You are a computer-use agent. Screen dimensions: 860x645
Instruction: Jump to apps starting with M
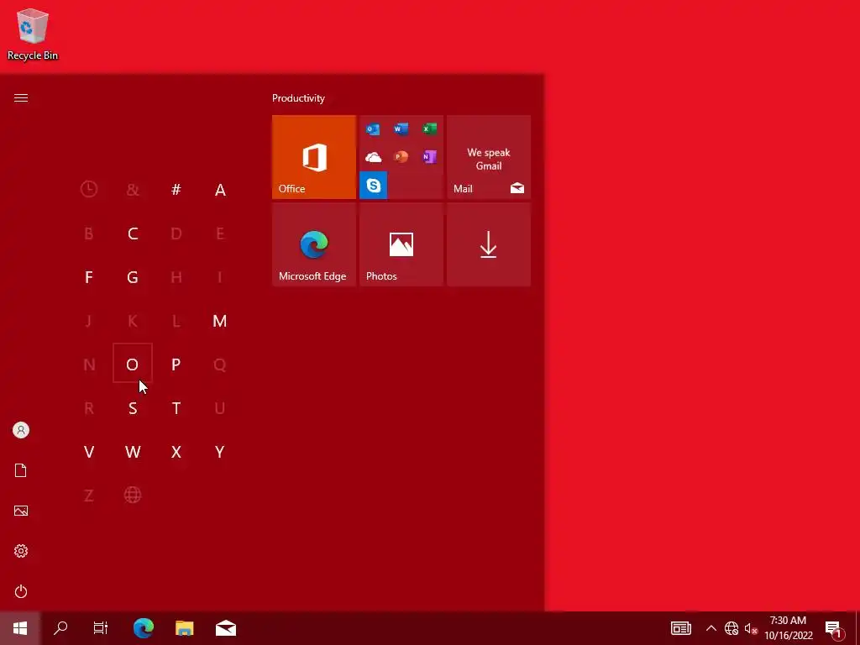(x=220, y=321)
